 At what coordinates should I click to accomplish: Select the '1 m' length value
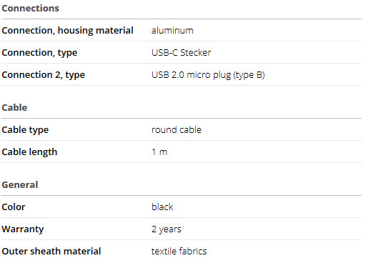pyautogui.click(x=159, y=152)
